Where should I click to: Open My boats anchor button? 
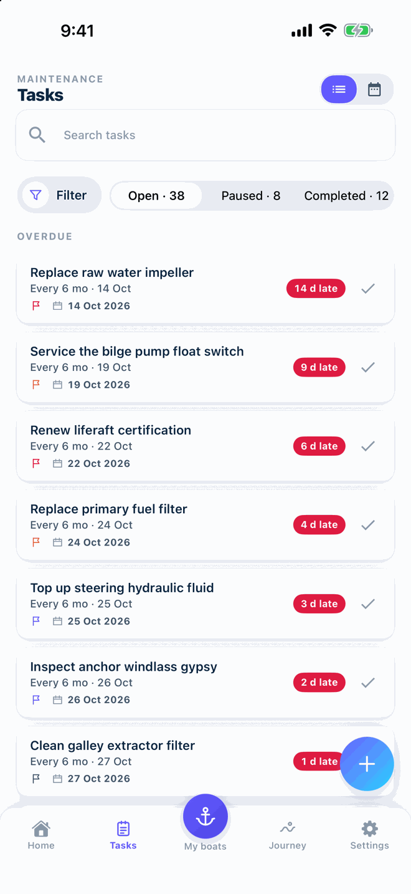(x=205, y=817)
